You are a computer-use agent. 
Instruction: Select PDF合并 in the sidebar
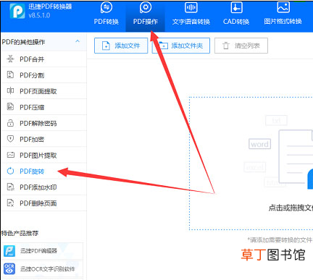click(x=43, y=59)
